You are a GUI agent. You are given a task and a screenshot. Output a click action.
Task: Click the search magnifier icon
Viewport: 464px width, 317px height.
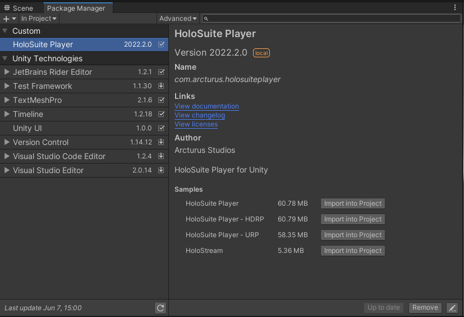206,19
